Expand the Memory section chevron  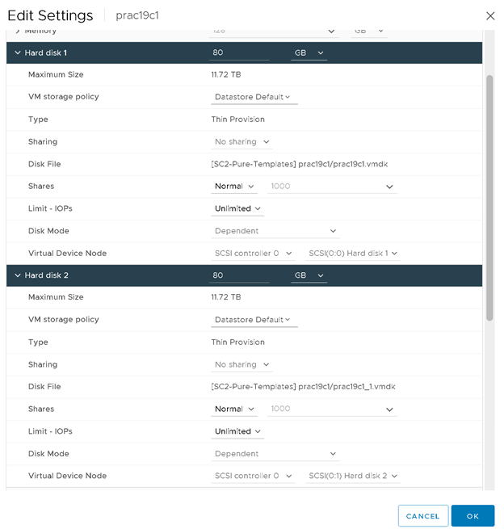point(18,31)
